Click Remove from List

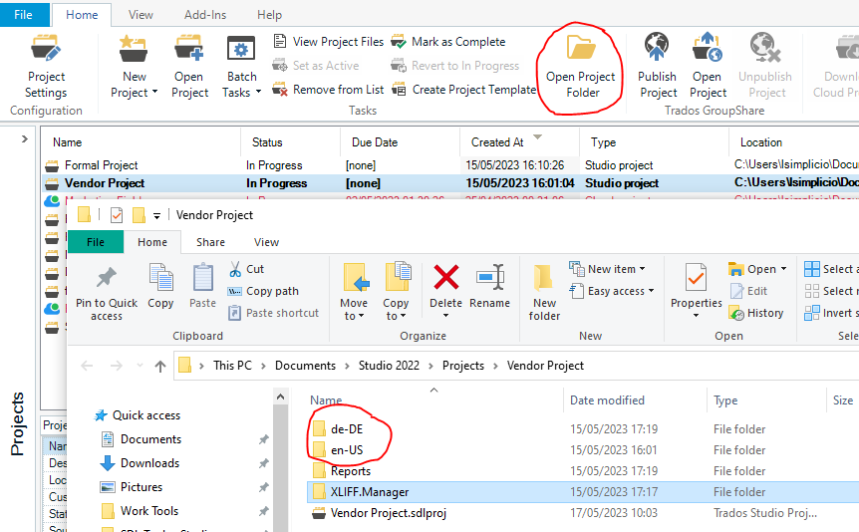[328, 90]
